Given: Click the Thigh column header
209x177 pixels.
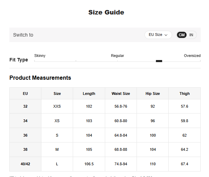Looking at the screenshot, I should 185,94.
